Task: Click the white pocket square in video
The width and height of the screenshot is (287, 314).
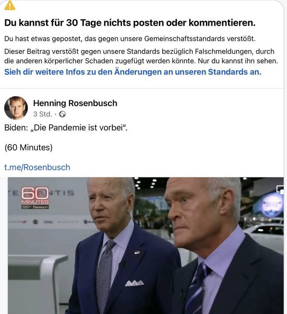Action: click(x=134, y=283)
